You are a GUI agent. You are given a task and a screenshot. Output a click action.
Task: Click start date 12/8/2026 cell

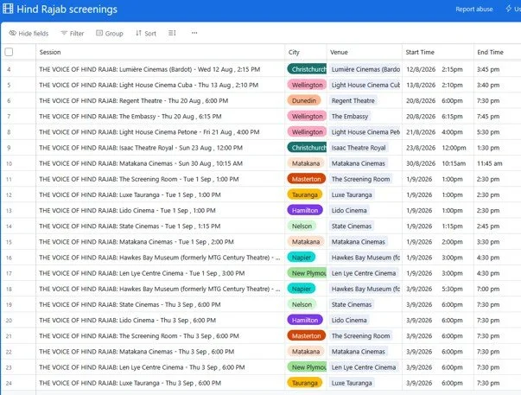click(x=421, y=69)
